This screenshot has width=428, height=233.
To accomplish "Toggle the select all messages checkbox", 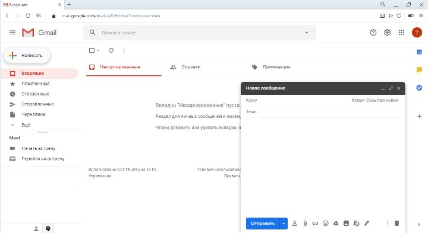I will tap(92, 50).
